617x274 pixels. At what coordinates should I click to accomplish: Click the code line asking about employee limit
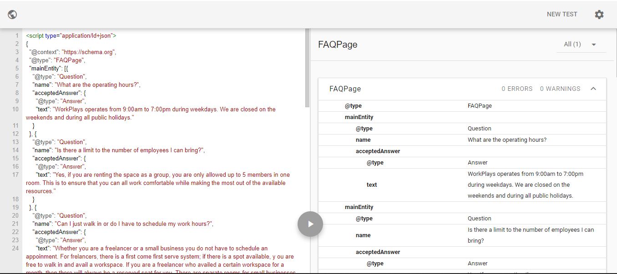coord(118,150)
